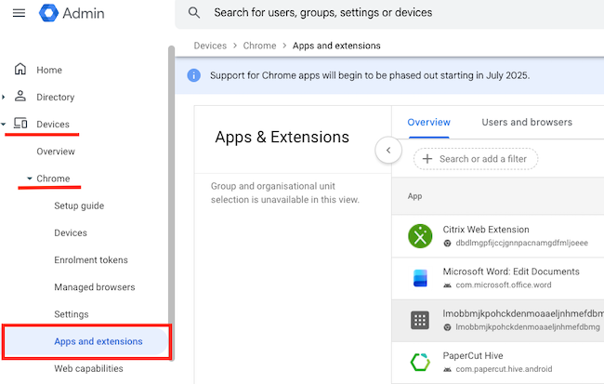Open Directory in the sidebar
Viewport: 604px width, 384px height.
point(56,97)
